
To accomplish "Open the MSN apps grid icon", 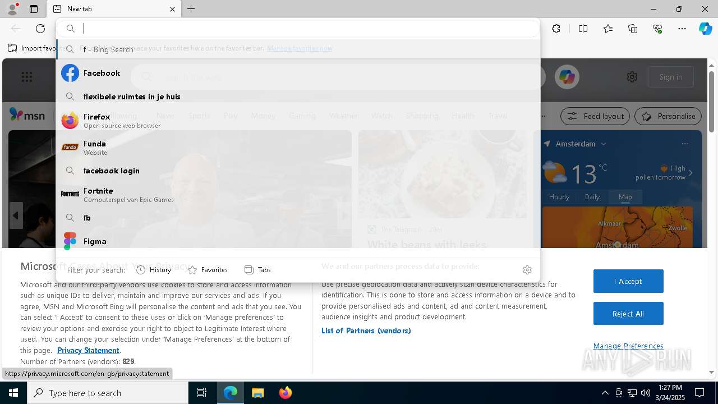I will [x=27, y=77].
